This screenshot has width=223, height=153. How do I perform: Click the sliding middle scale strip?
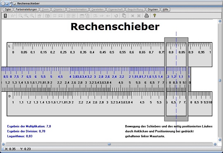point(96,79)
